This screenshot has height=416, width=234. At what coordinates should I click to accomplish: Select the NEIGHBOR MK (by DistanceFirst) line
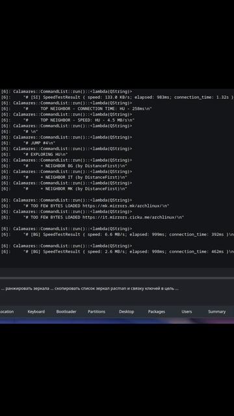(64, 188)
